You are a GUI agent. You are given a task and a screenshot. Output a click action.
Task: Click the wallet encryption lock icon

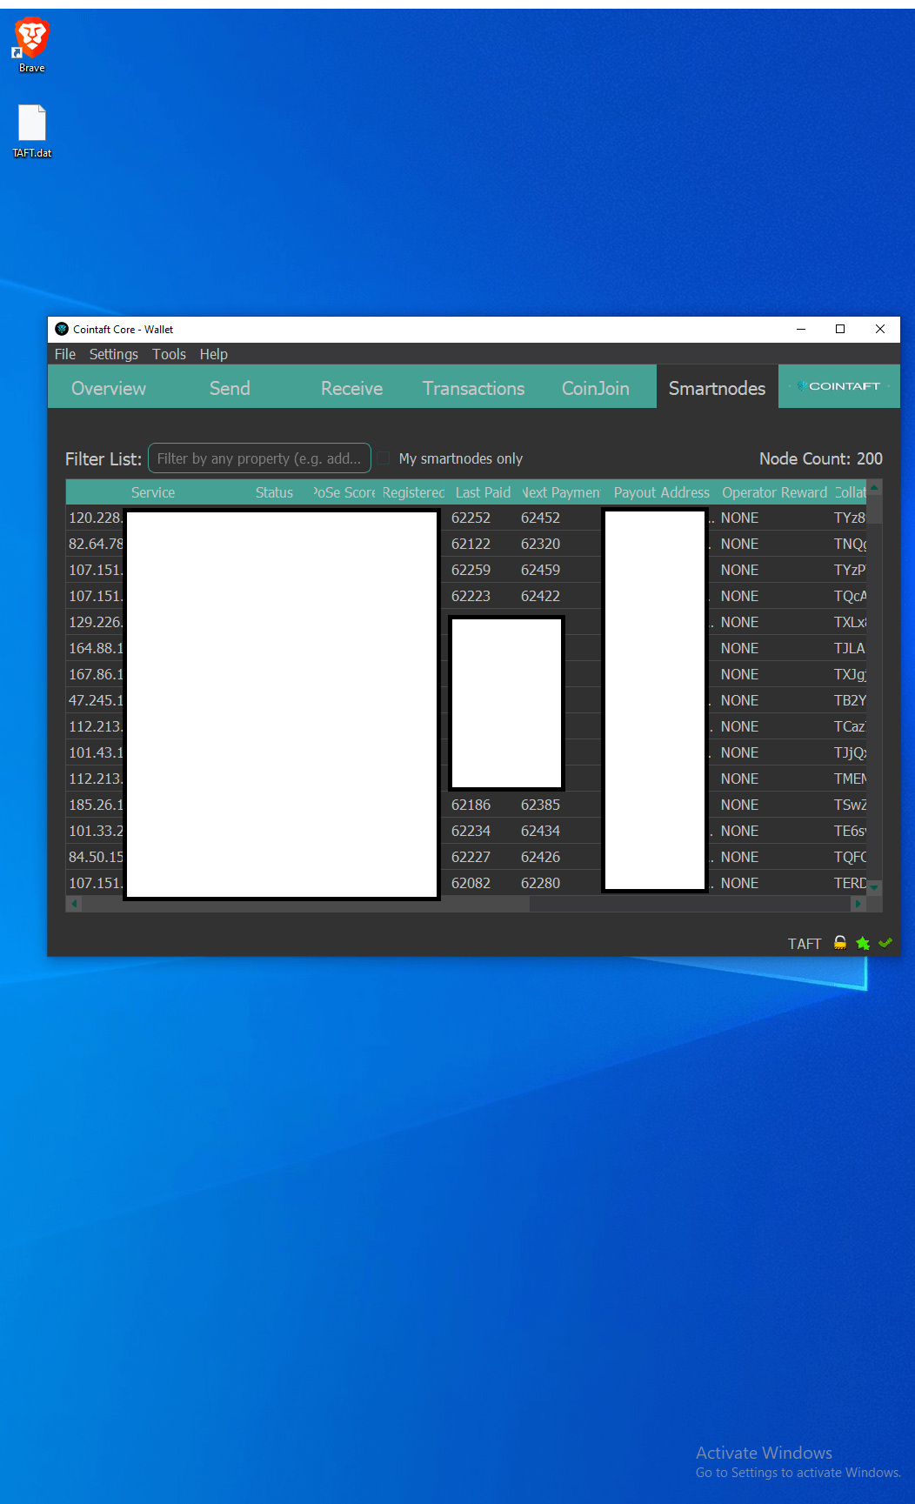point(840,943)
